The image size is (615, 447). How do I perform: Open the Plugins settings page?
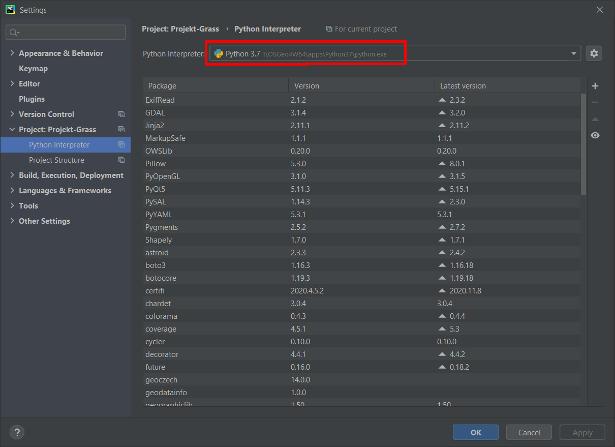click(32, 99)
